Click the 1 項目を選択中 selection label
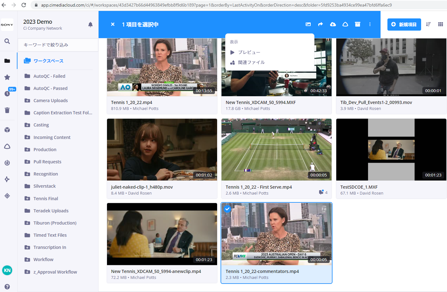Screen dimensions: 447x292 [140, 25]
